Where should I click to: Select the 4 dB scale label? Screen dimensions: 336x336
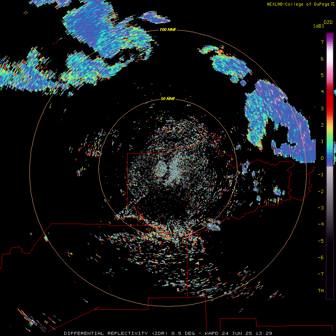322,92
